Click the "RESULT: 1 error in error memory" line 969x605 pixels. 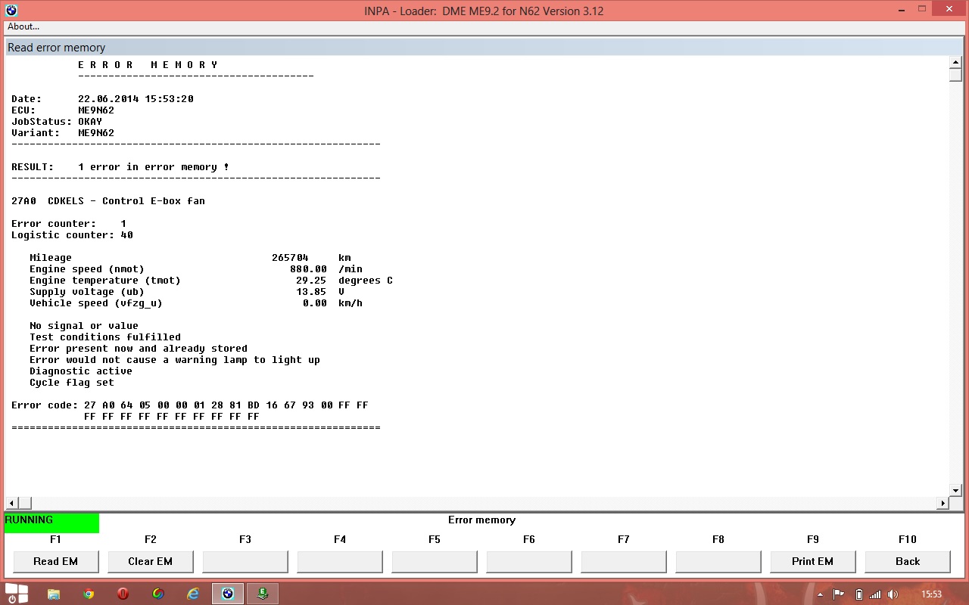120,167
